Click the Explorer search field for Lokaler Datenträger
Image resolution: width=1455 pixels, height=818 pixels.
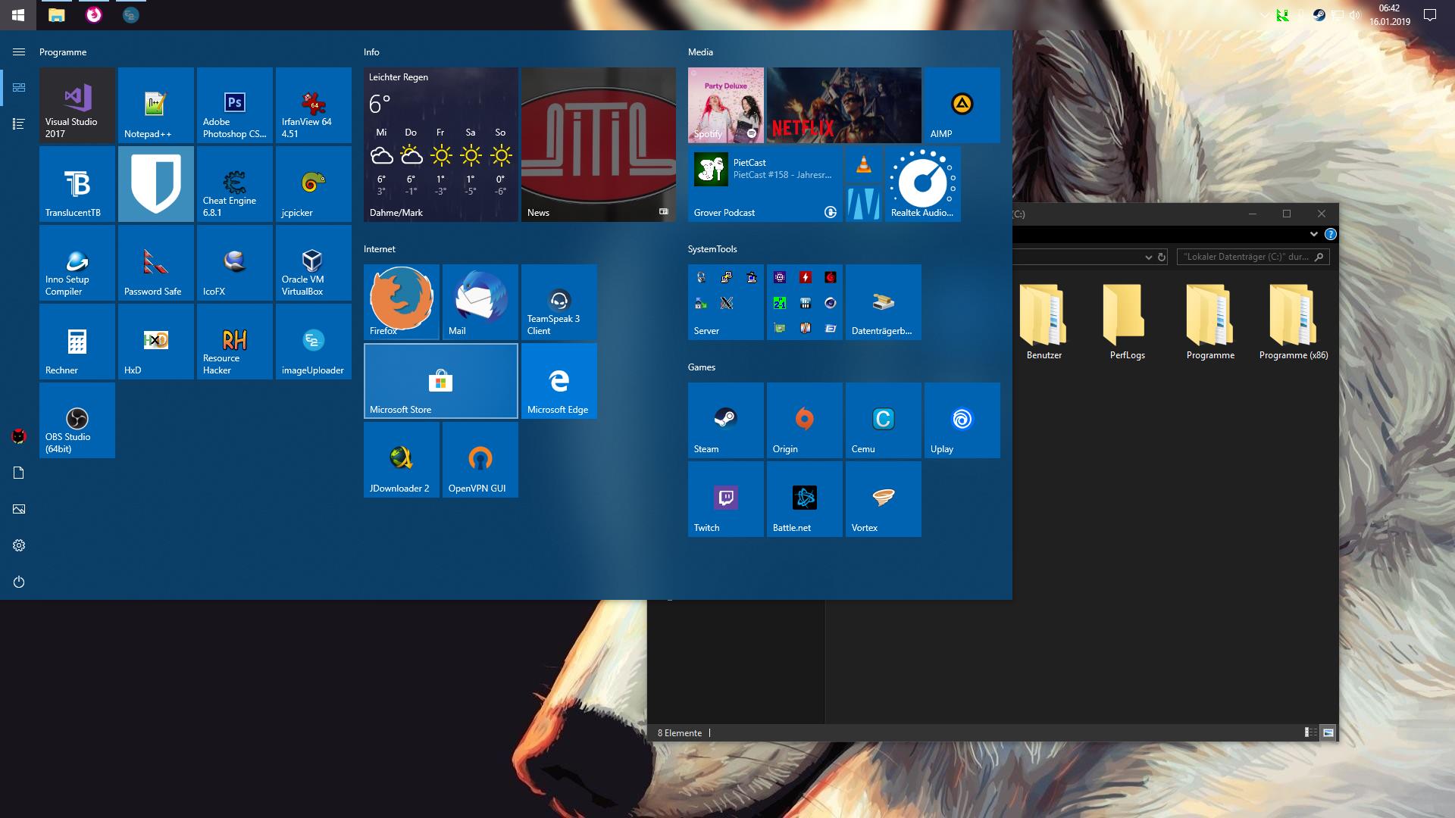[x=1245, y=257]
